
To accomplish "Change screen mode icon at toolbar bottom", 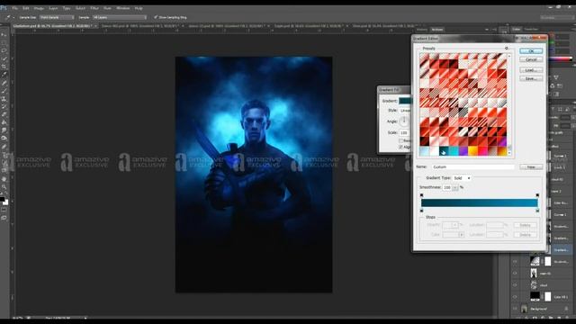I will [x=4, y=218].
